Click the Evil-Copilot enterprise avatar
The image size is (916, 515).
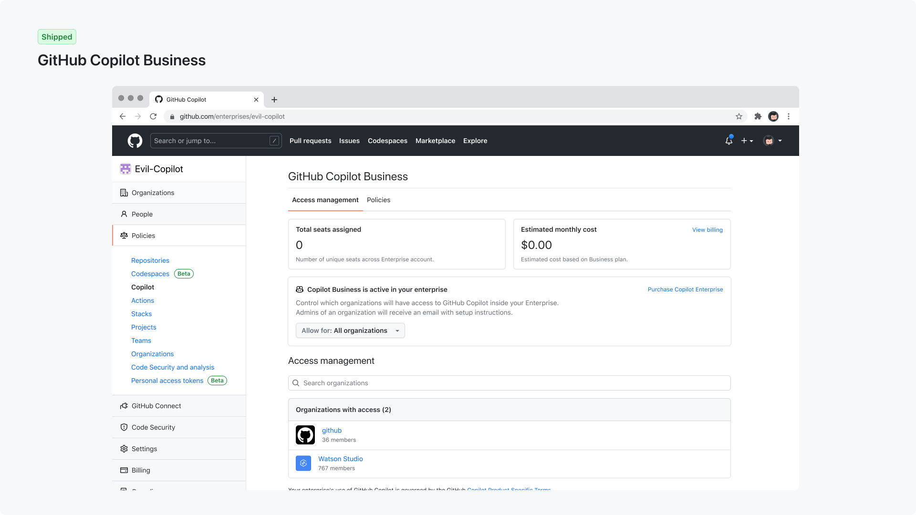(x=125, y=169)
